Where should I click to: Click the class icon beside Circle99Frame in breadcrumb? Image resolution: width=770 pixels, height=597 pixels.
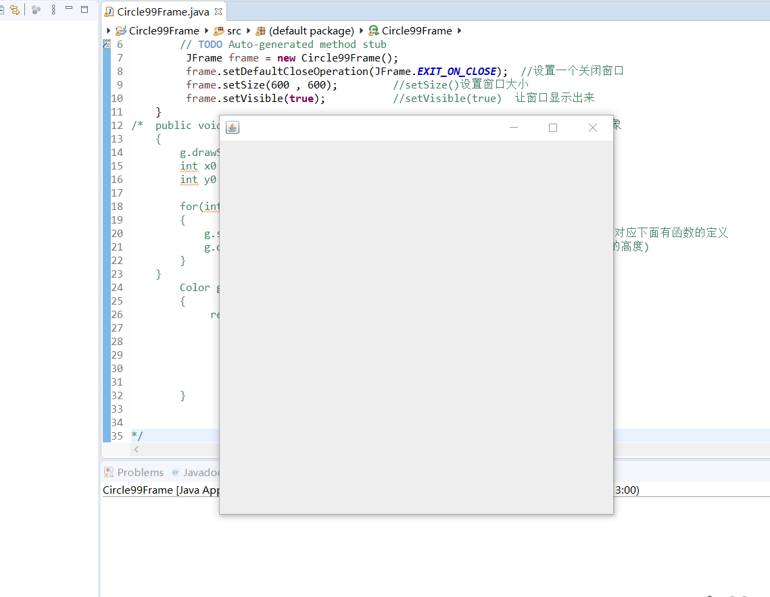372,30
